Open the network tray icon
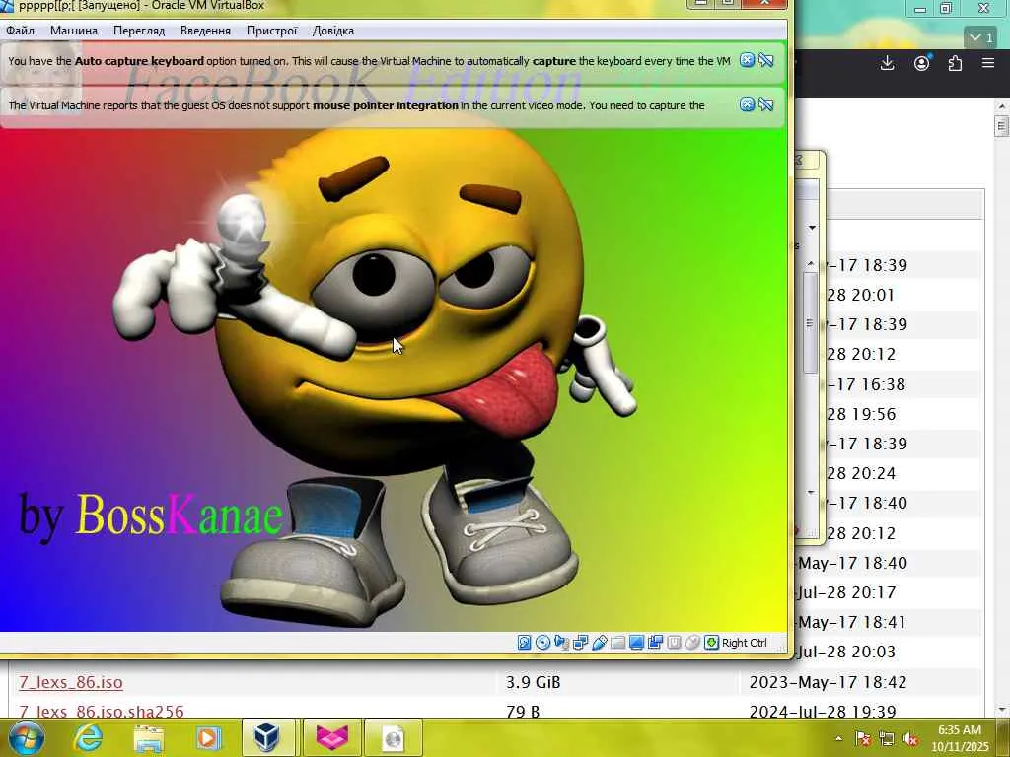The image size is (1010, 757). click(887, 738)
